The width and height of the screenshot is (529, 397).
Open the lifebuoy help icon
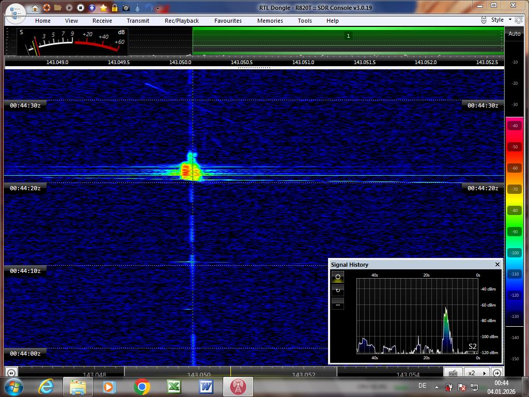(x=46, y=7)
